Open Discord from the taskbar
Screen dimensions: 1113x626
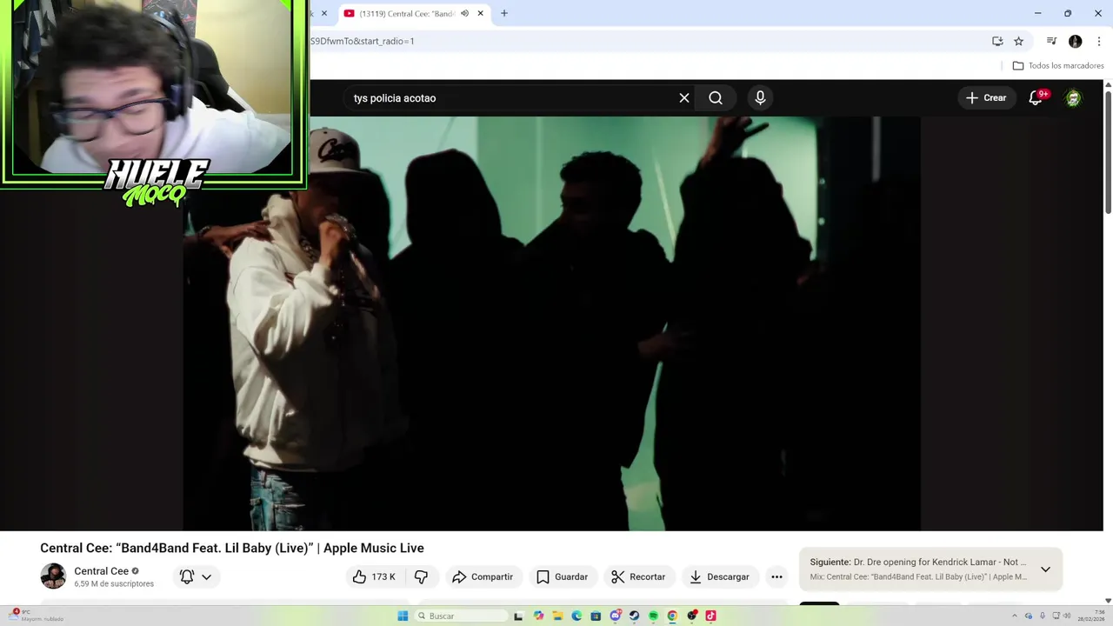(x=615, y=616)
